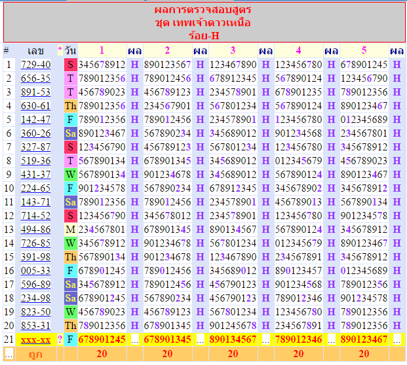The height and width of the screenshot is (365, 407).
Task: Click column header 5
Action: click(364, 50)
